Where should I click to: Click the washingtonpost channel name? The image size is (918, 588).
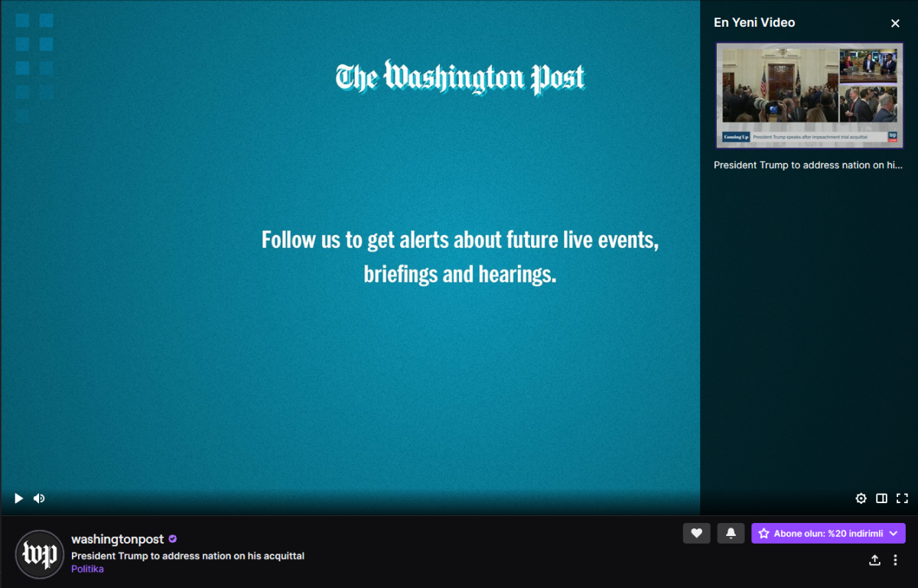coord(117,539)
